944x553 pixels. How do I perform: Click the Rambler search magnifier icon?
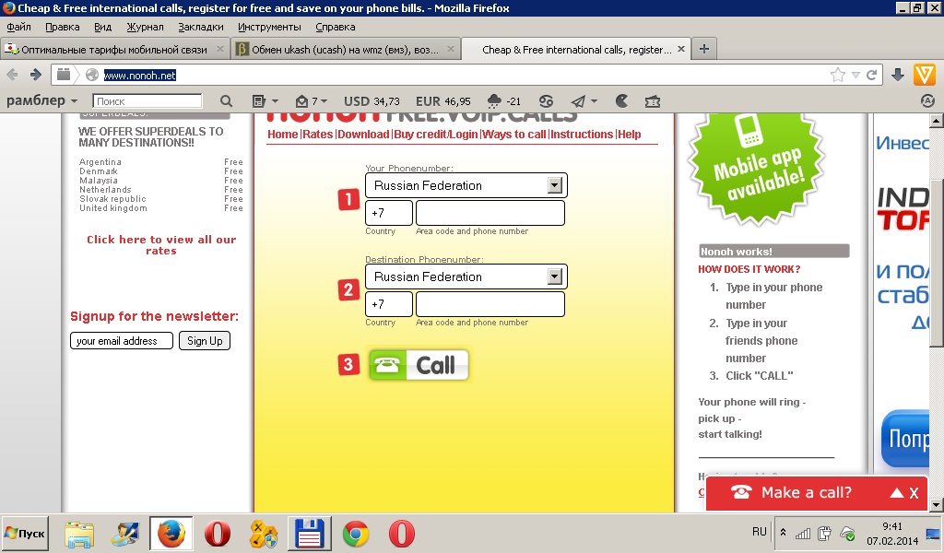click(227, 101)
